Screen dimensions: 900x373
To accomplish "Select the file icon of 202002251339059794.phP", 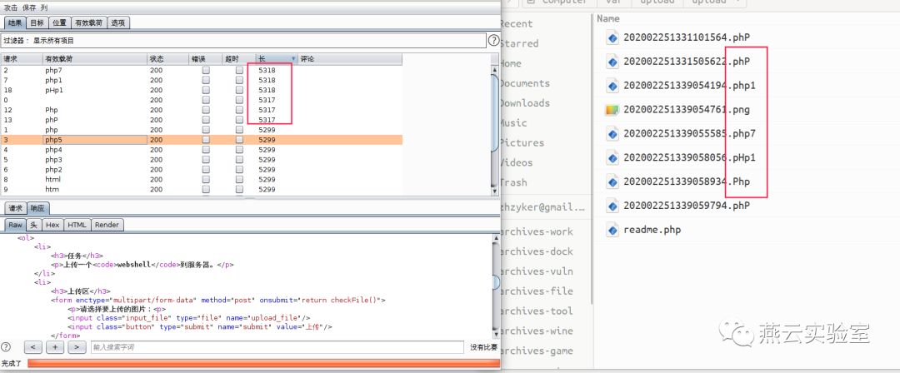I will coord(612,205).
